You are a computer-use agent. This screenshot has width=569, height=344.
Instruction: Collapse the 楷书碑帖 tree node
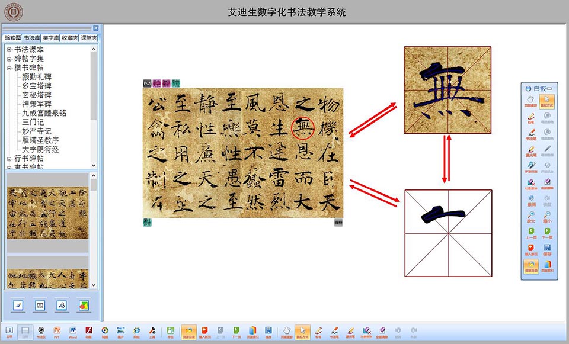click(x=9, y=67)
